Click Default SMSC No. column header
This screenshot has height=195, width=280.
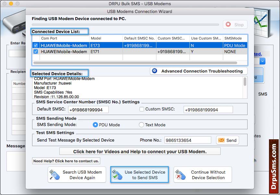pyautogui.click(x=140, y=38)
